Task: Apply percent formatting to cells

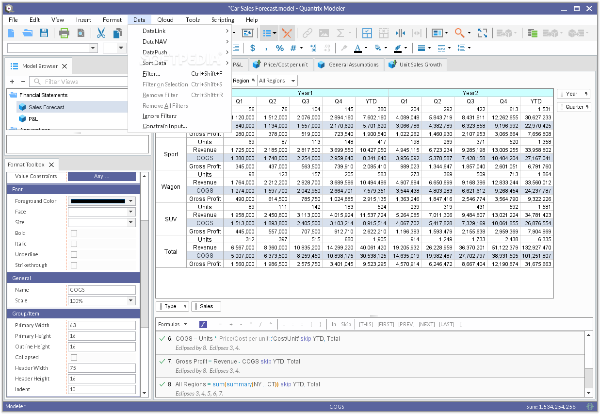Action: tap(280, 48)
